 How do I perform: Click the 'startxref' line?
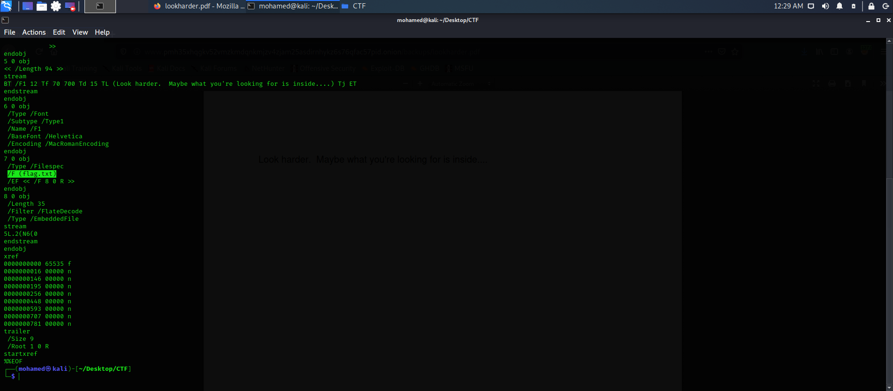tap(21, 354)
